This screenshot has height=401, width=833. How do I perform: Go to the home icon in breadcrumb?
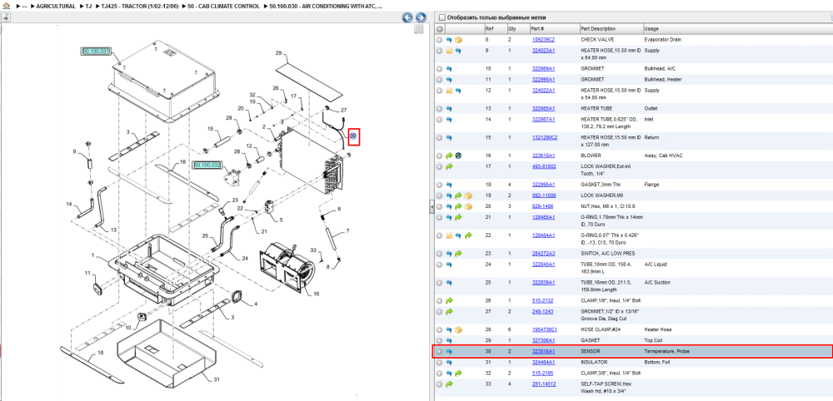[x=7, y=6]
